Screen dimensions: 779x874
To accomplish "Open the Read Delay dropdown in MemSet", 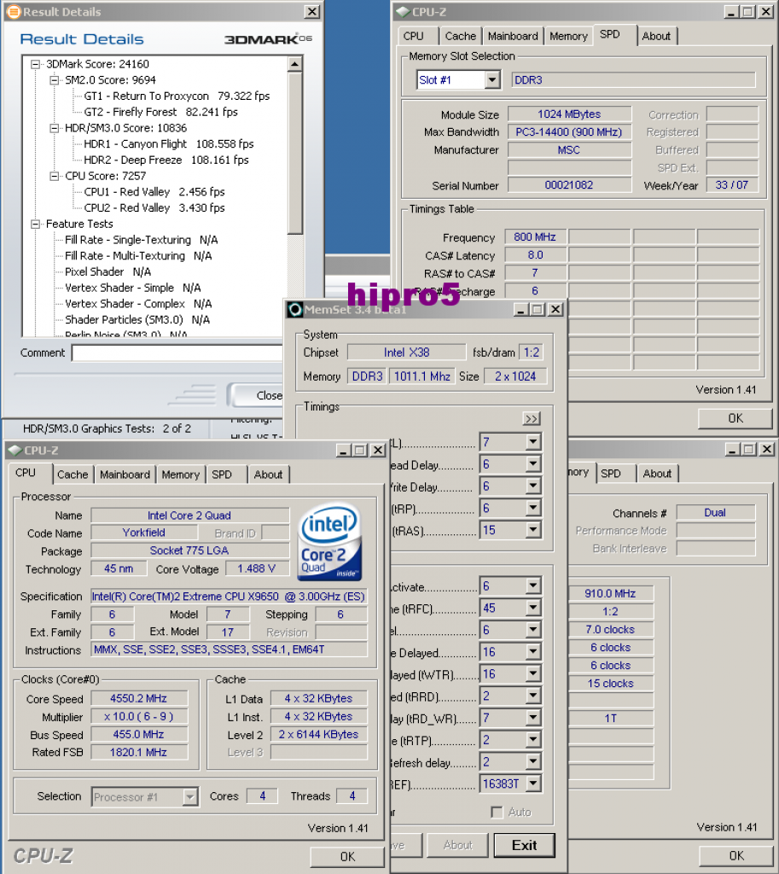I will click(x=533, y=463).
